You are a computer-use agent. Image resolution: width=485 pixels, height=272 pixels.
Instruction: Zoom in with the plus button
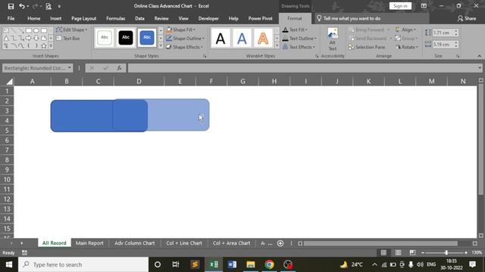coord(466,252)
